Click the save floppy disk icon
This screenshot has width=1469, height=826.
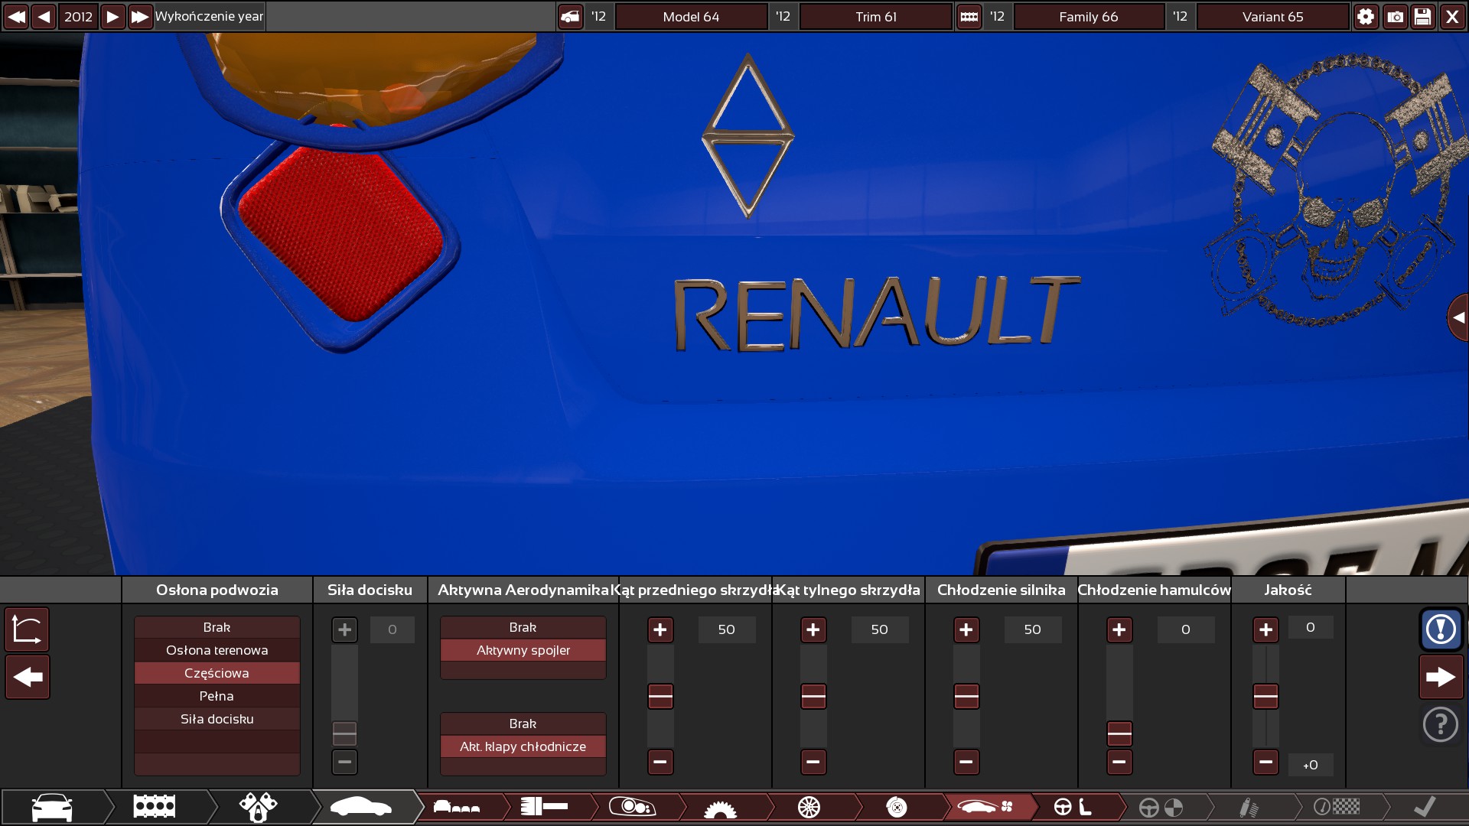1423,17
